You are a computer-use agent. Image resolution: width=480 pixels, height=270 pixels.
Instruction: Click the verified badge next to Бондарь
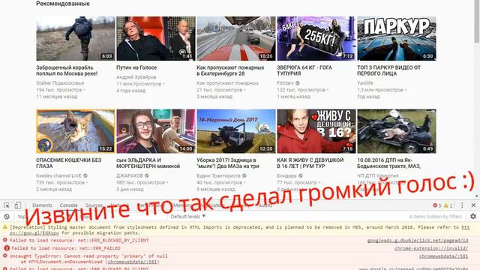(301, 175)
